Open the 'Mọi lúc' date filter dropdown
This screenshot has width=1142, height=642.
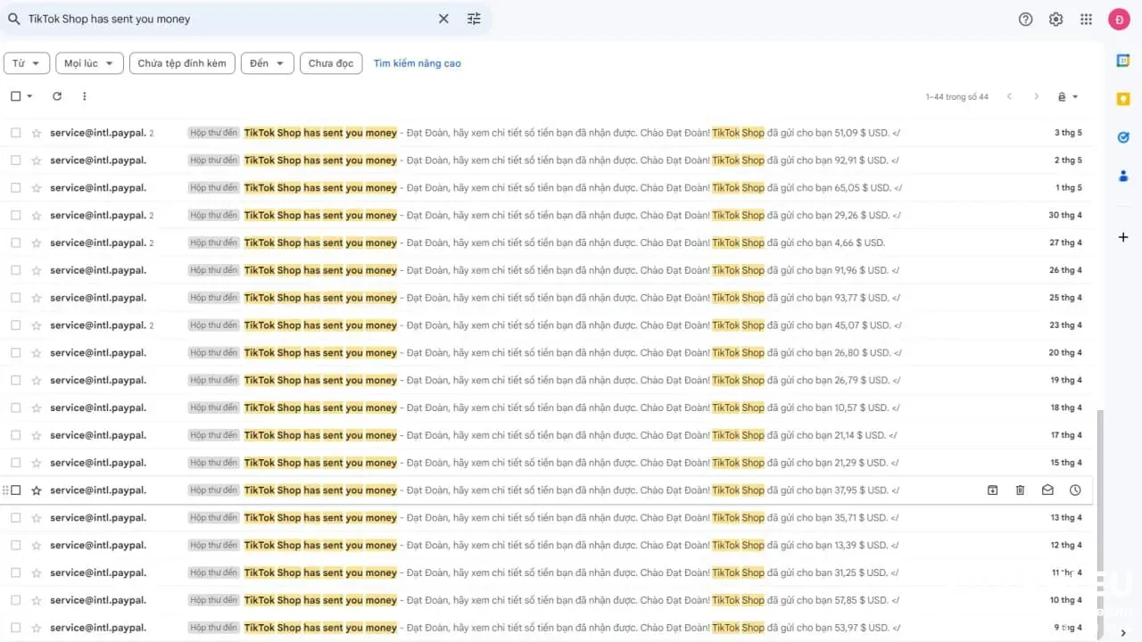point(89,63)
